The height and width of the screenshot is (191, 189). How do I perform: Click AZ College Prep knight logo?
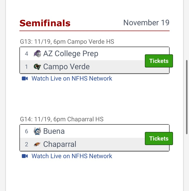pos(37,54)
